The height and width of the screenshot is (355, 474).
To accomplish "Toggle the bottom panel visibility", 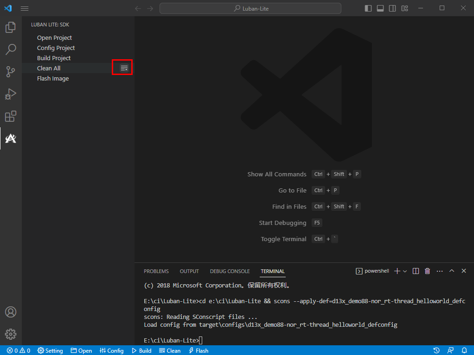I will coord(380,8).
